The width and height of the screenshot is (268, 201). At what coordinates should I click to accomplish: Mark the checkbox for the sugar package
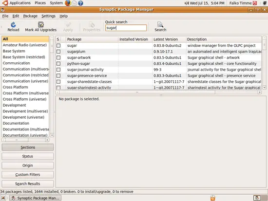58,45
